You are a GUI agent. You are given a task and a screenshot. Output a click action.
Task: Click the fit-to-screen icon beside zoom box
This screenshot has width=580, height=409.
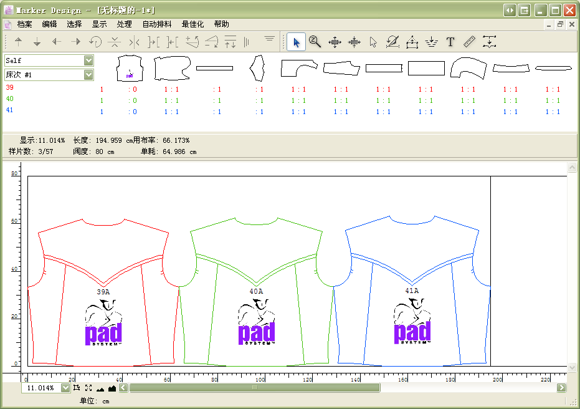click(88, 388)
